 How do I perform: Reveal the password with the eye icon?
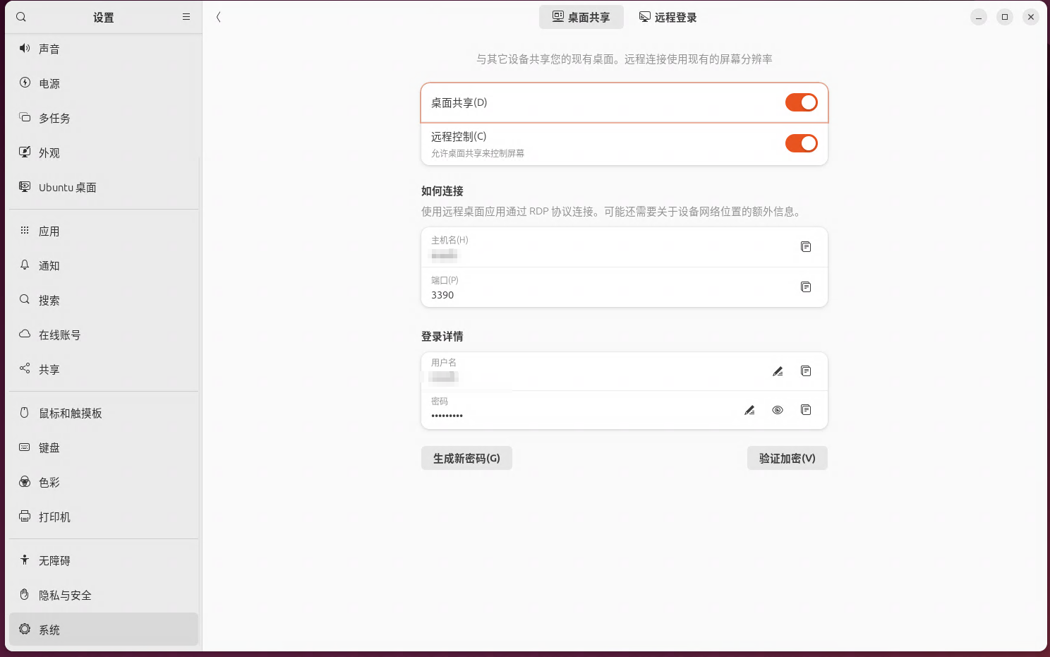pyautogui.click(x=777, y=409)
